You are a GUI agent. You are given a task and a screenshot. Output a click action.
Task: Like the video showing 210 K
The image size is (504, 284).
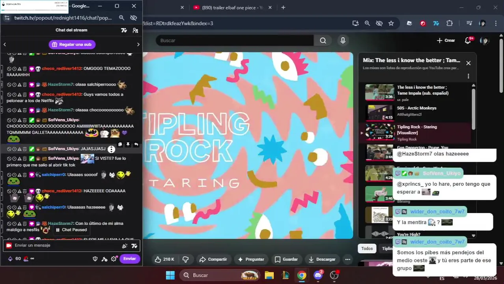click(164, 260)
